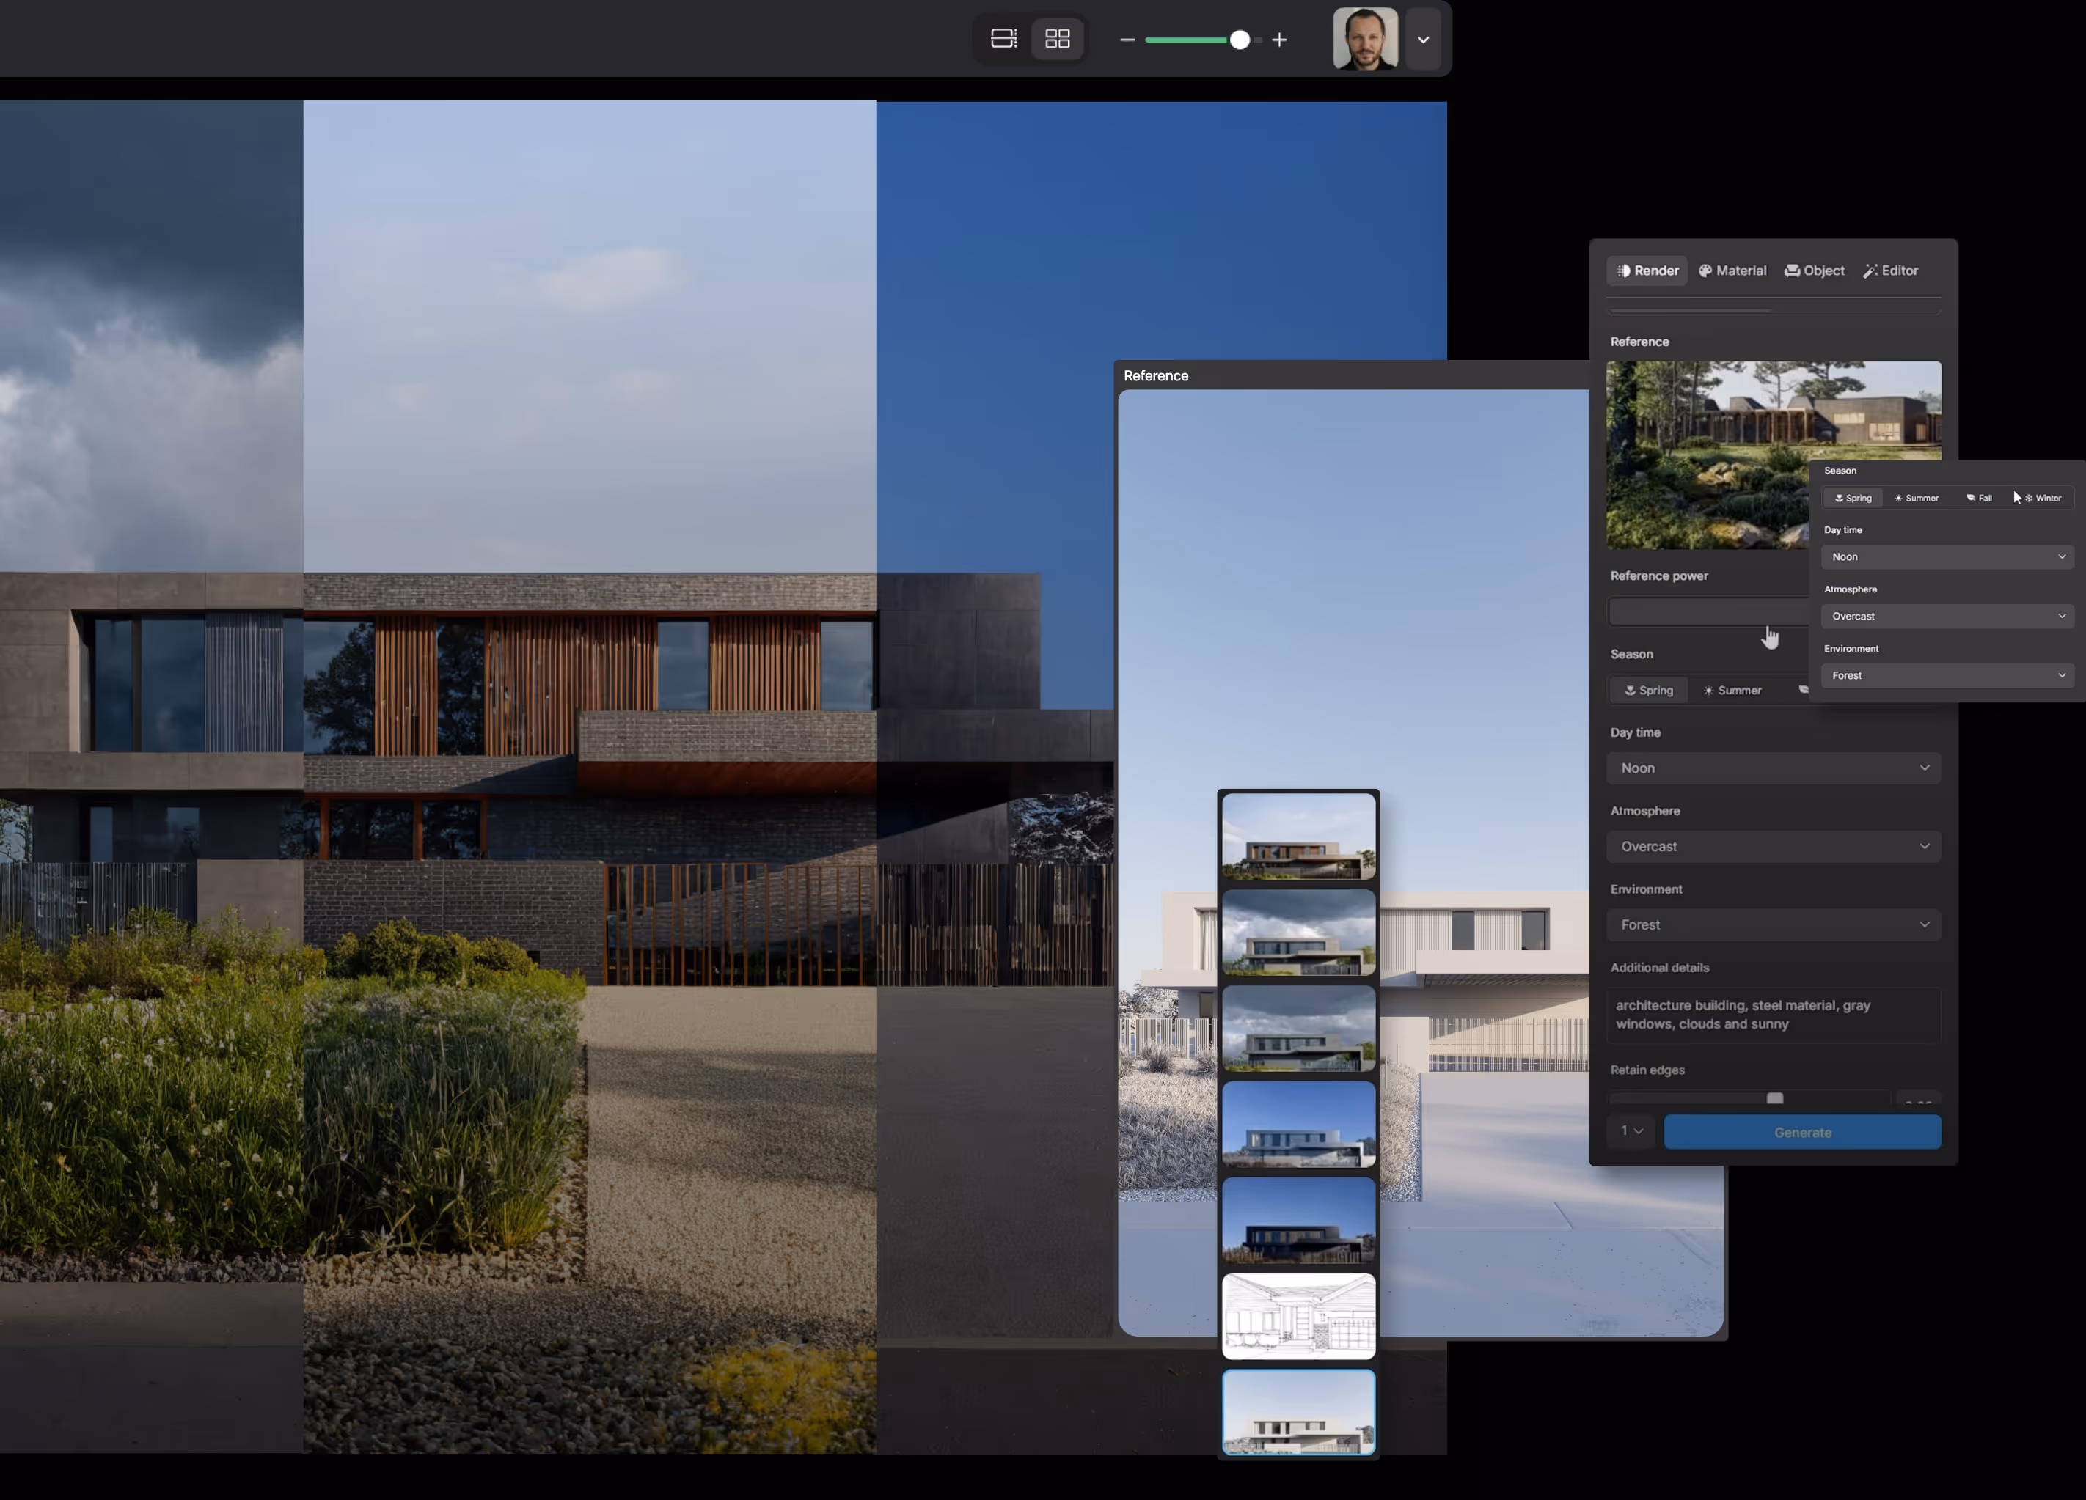Click the user profile avatar

click(x=1365, y=40)
